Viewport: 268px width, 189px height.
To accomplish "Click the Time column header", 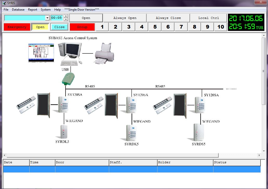I will 42,162.
